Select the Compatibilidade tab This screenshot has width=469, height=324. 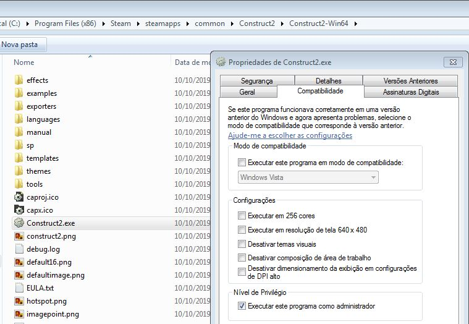click(320, 91)
